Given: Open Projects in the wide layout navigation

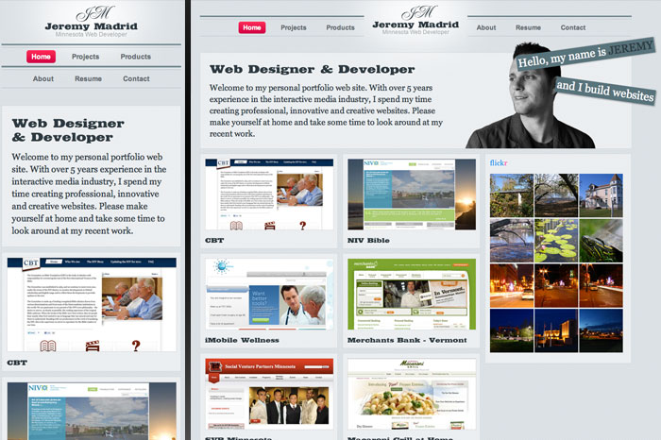Looking at the screenshot, I should tap(294, 27).
